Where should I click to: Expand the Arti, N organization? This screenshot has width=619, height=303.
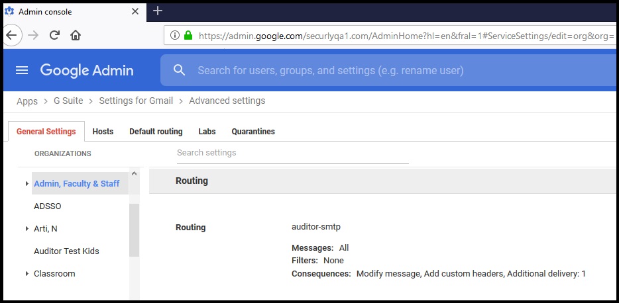point(27,228)
